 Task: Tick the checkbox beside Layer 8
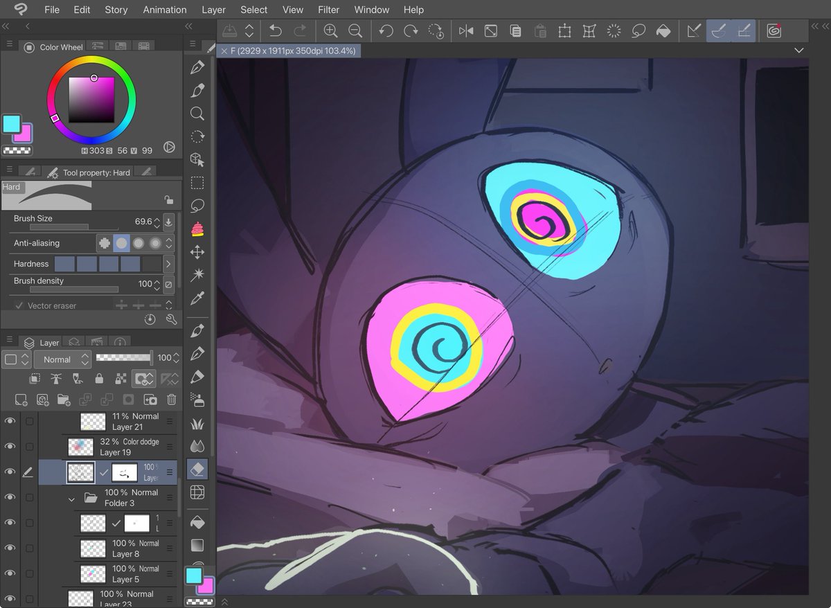pos(29,548)
